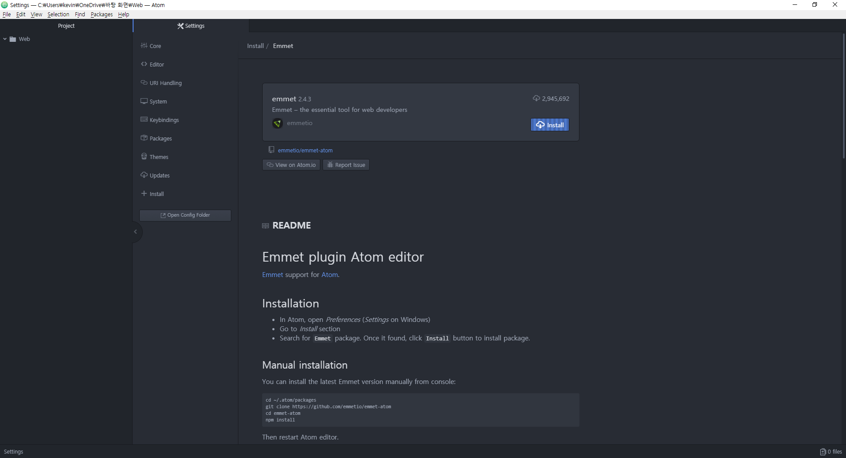Click the Packages box icon
The height and width of the screenshot is (458, 846).
click(144, 138)
